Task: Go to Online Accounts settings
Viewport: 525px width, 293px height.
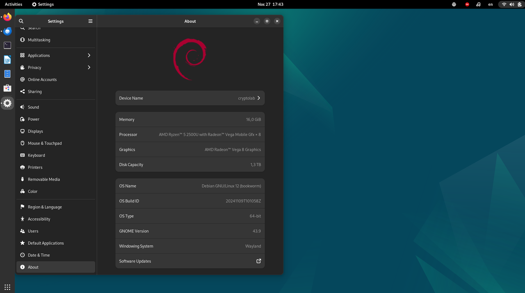Action: click(x=56, y=80)
